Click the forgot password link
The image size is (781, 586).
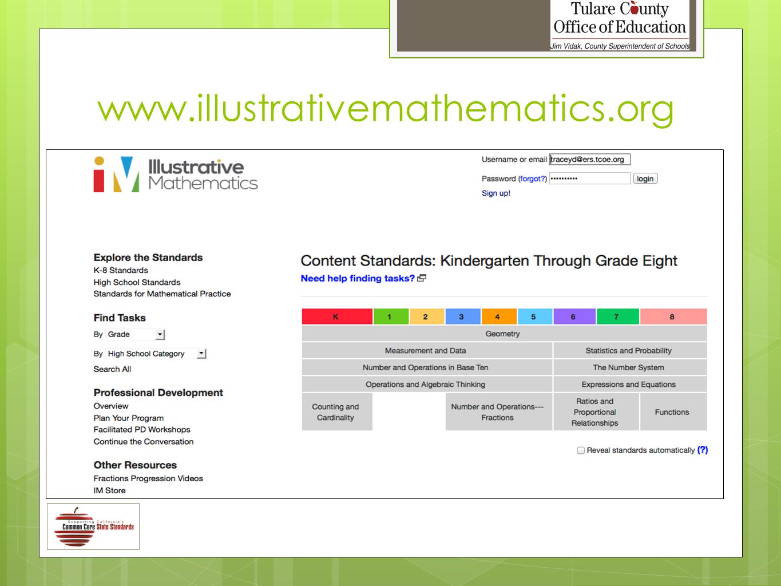533,179
